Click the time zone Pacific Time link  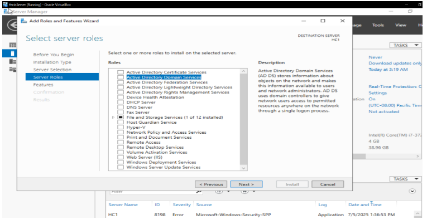(x=395, y=105)
